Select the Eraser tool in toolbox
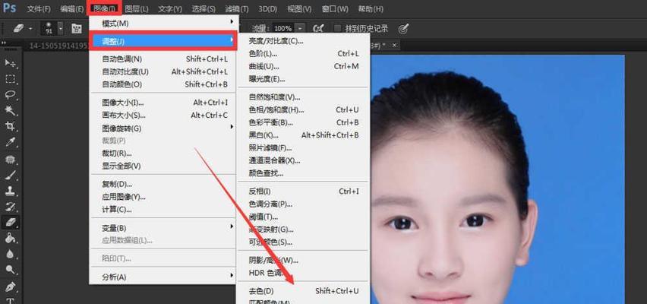The image size is (647, 304). 10,222
